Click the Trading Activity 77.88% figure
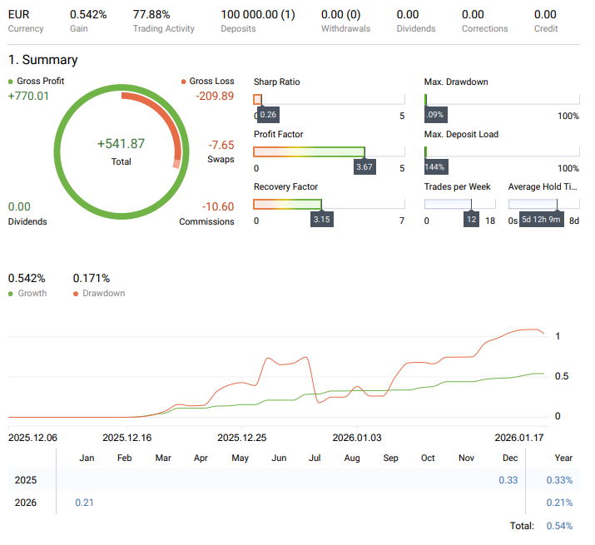The width and height of the screenshot is (595, 545). point(151,14)
